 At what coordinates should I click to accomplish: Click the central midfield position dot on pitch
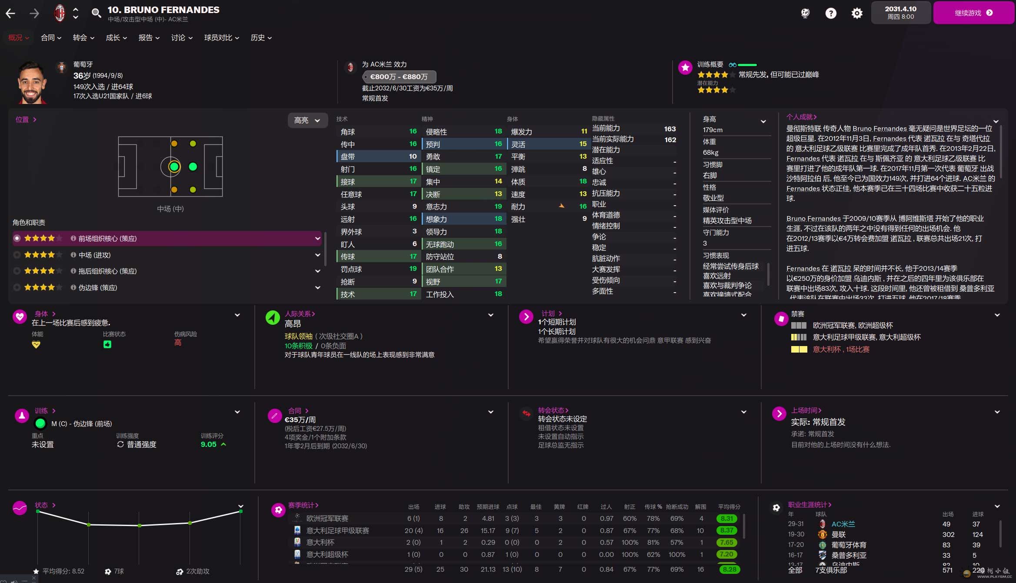pos(174,167)
